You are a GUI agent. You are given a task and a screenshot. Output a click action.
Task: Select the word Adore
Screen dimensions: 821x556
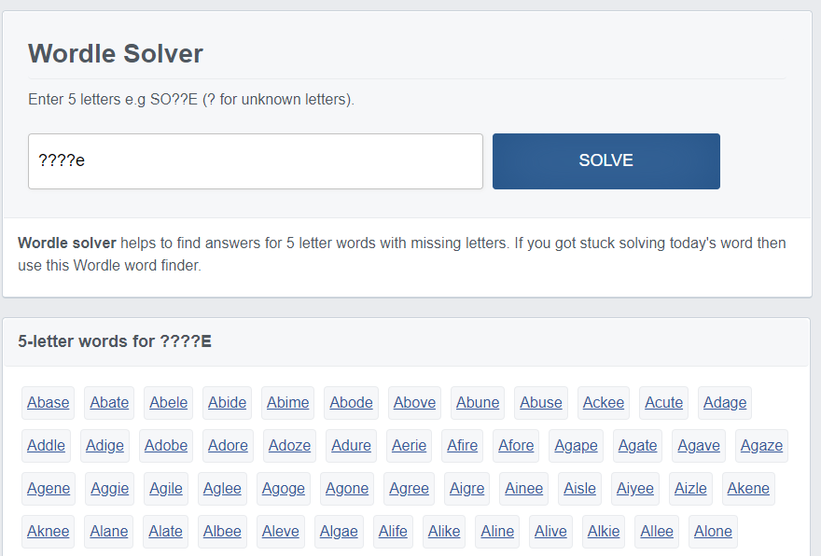tap(228, 445)
